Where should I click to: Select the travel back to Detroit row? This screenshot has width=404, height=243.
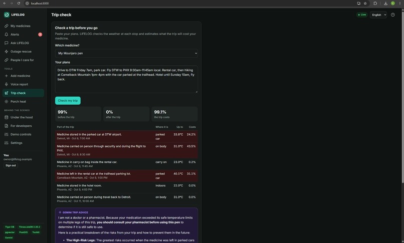(x=126, y=199)
